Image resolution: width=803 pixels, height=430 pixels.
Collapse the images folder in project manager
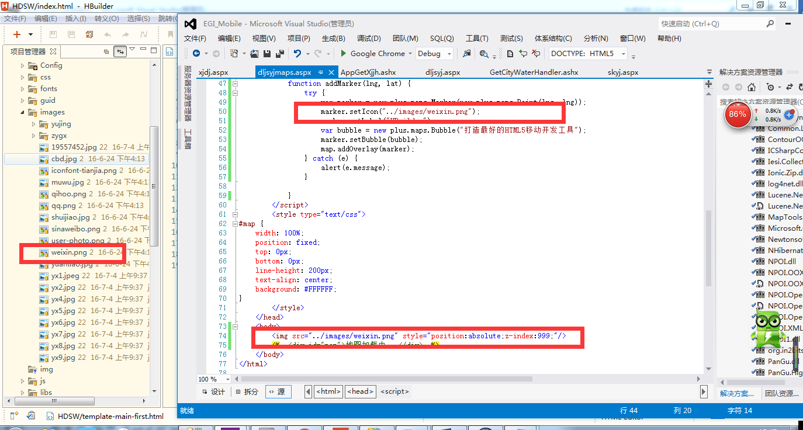pyautogui.click(x=23, y=112)
